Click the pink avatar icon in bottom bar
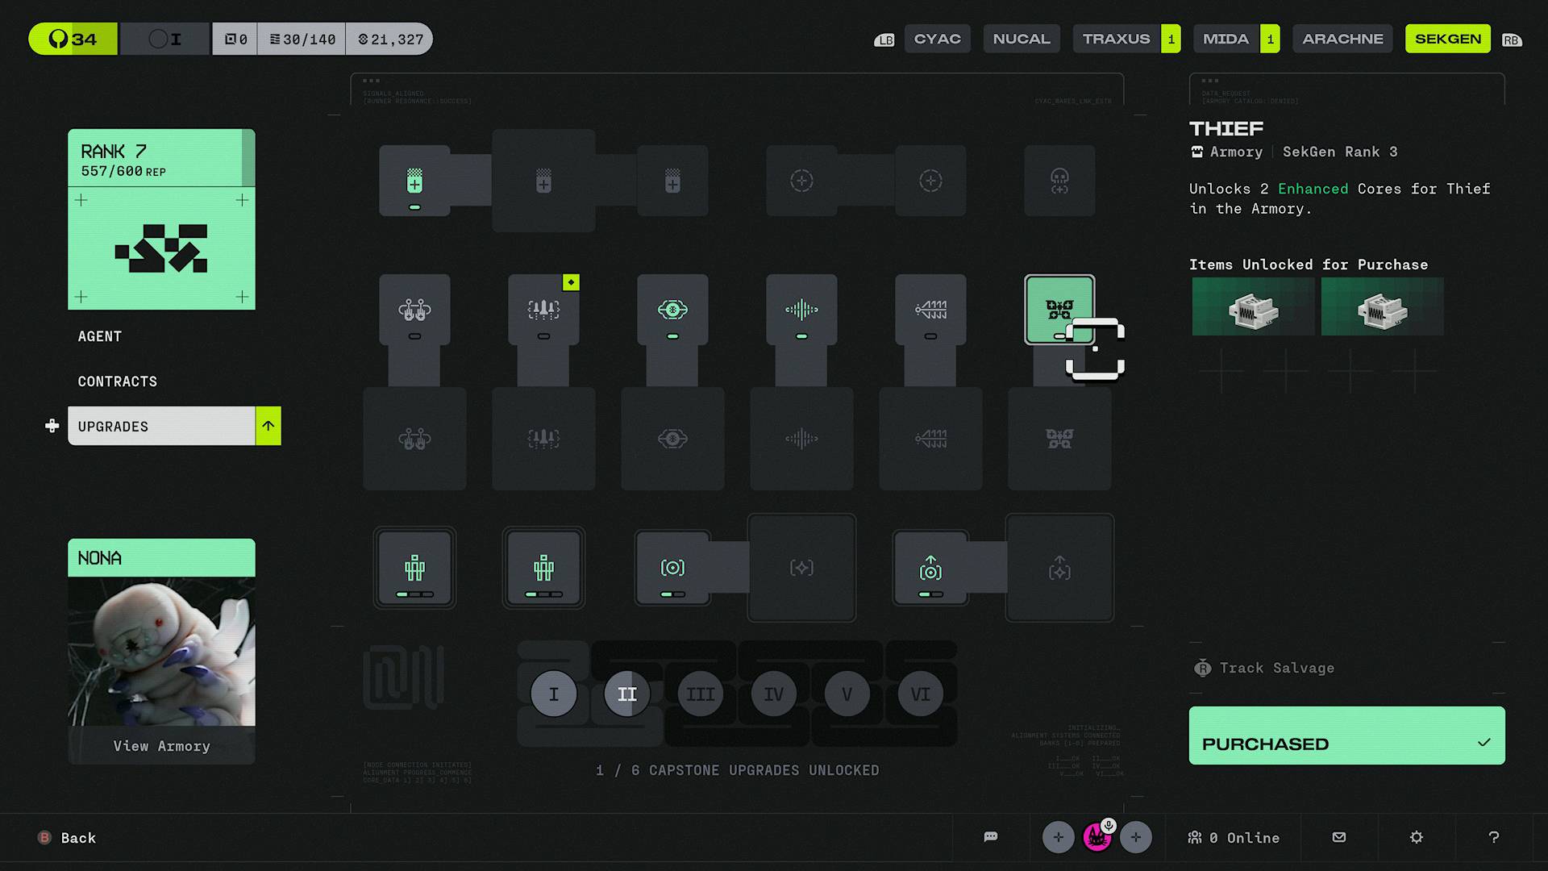 pos(1096,837)
